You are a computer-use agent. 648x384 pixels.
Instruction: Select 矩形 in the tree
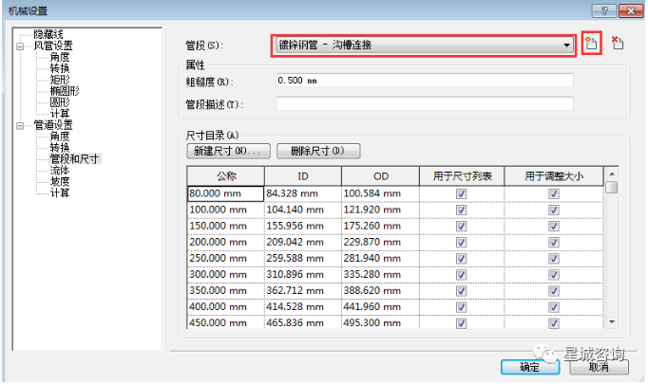click(x=60, y=80)
